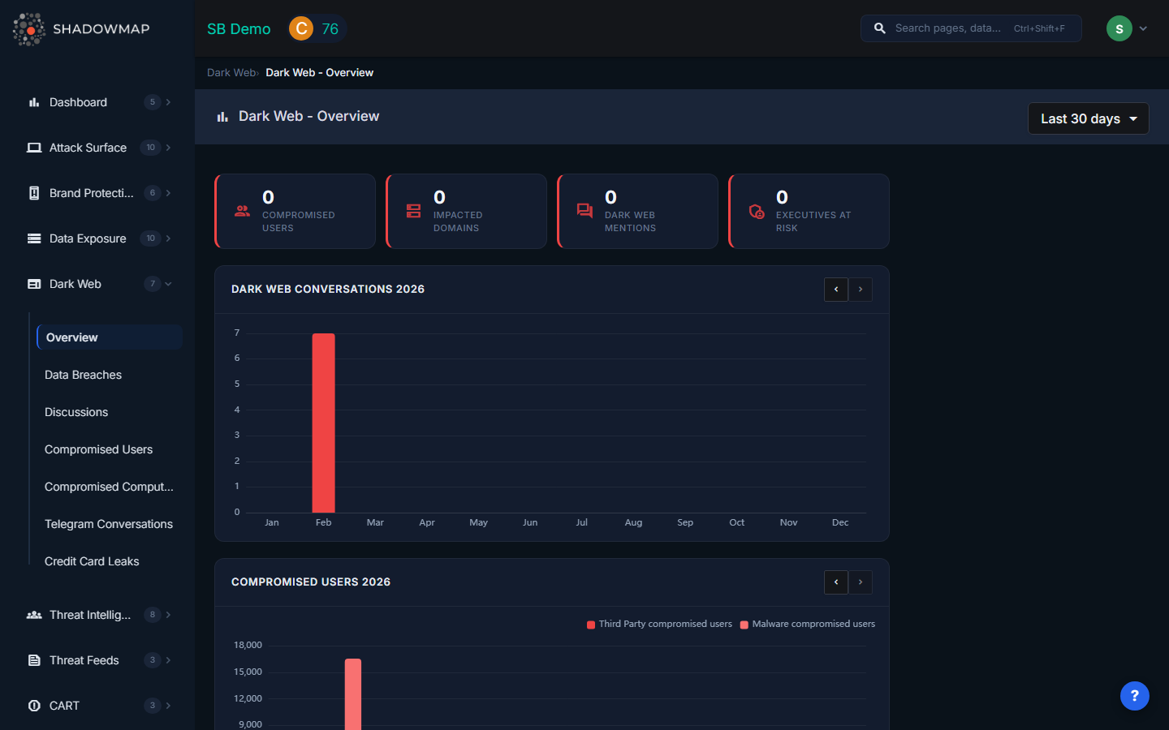Screen dimensions: 1169x730
Task: Open the help question mark bubble
Action: click(x=1134, y=696)
